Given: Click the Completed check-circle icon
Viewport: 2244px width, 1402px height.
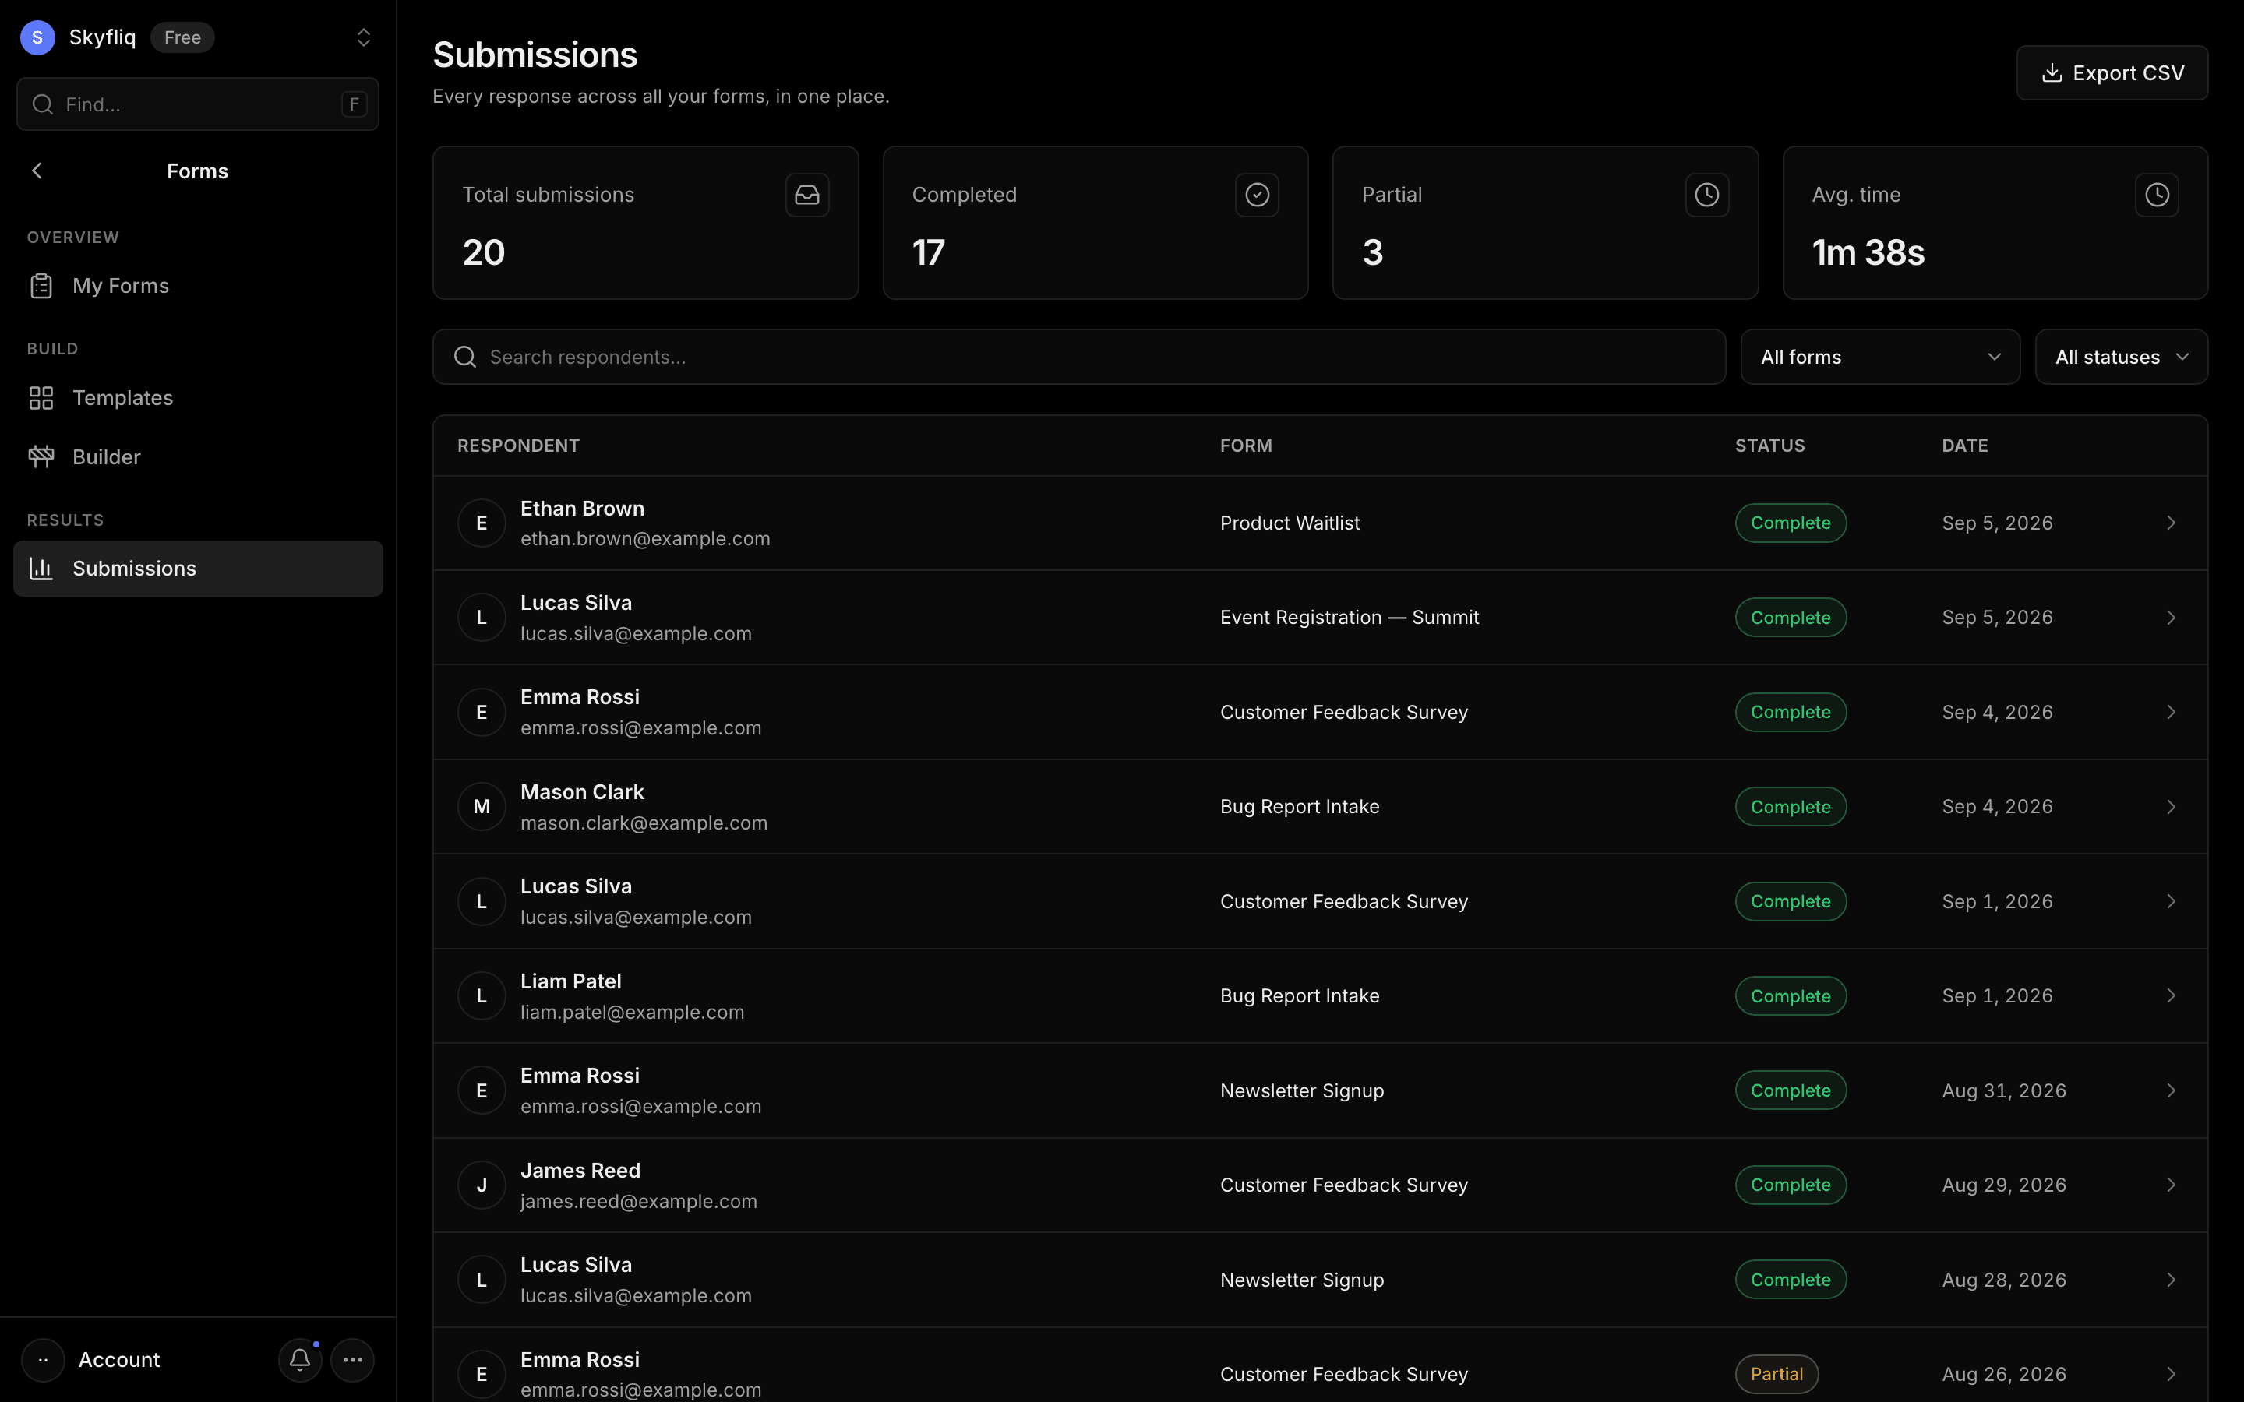Looking at the screenshot, I should 1257,195.
